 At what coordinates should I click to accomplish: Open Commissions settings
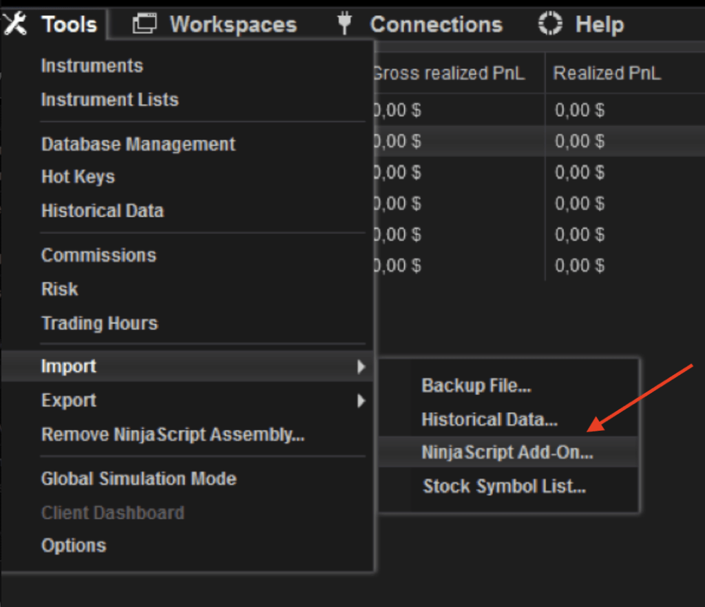[x=98, y=255]
